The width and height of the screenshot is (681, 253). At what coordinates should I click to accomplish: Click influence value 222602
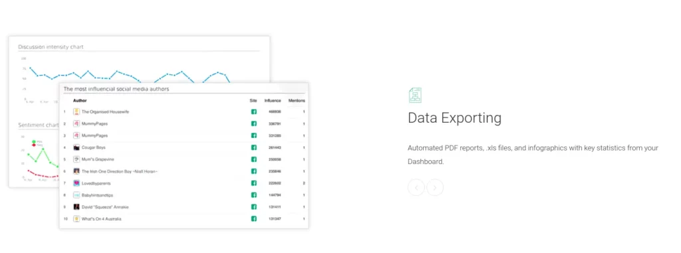point(275,183)
